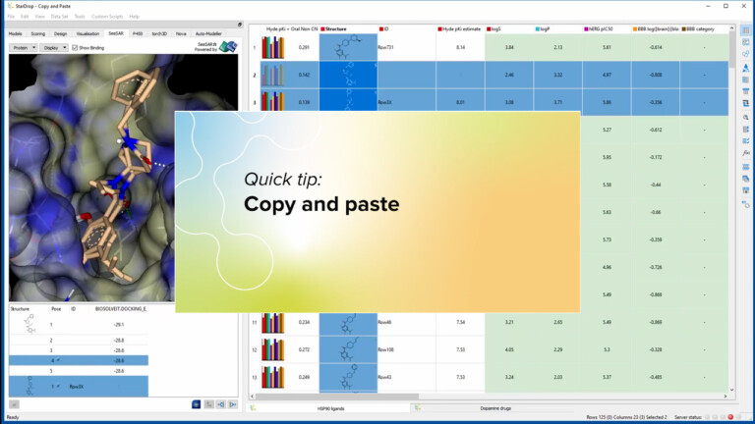Click the SeeSAR logo icon
755x424 pixels.
pyautogui.click(x=228, y=46)
